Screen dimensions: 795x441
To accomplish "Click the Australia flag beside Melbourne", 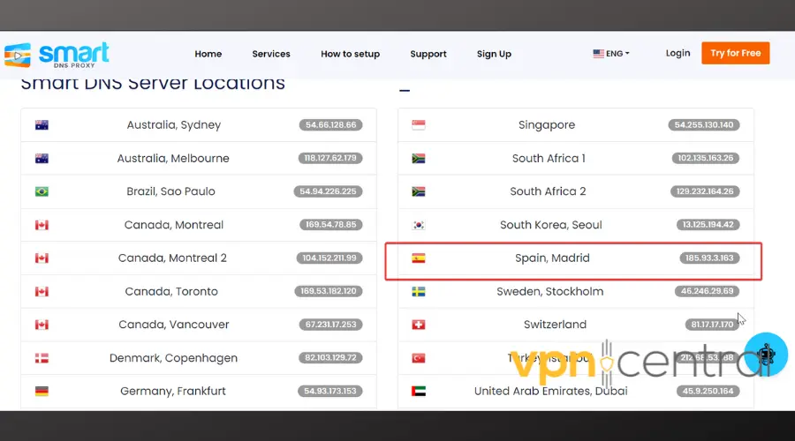I will (x=42, y=159).
